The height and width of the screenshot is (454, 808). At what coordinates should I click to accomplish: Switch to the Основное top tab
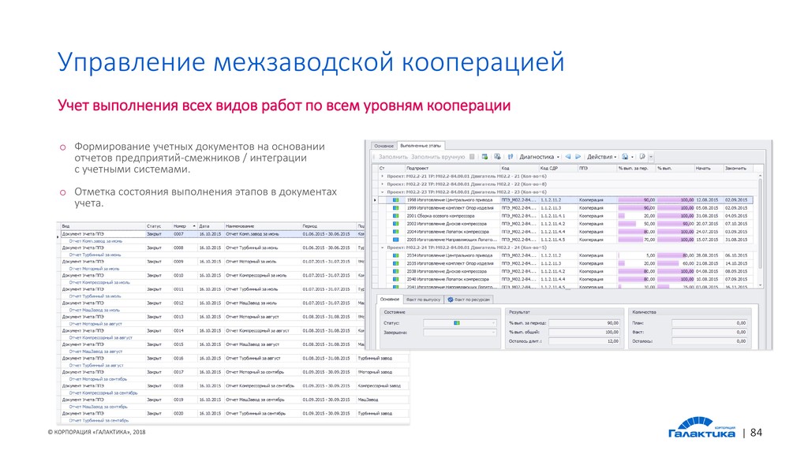383,146
